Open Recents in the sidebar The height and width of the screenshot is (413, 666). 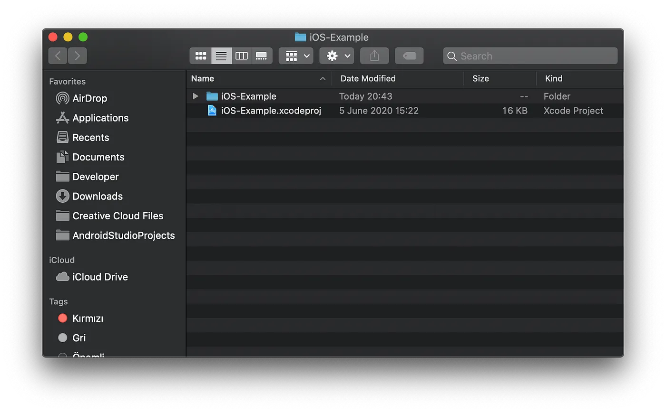tap(83, 138)
